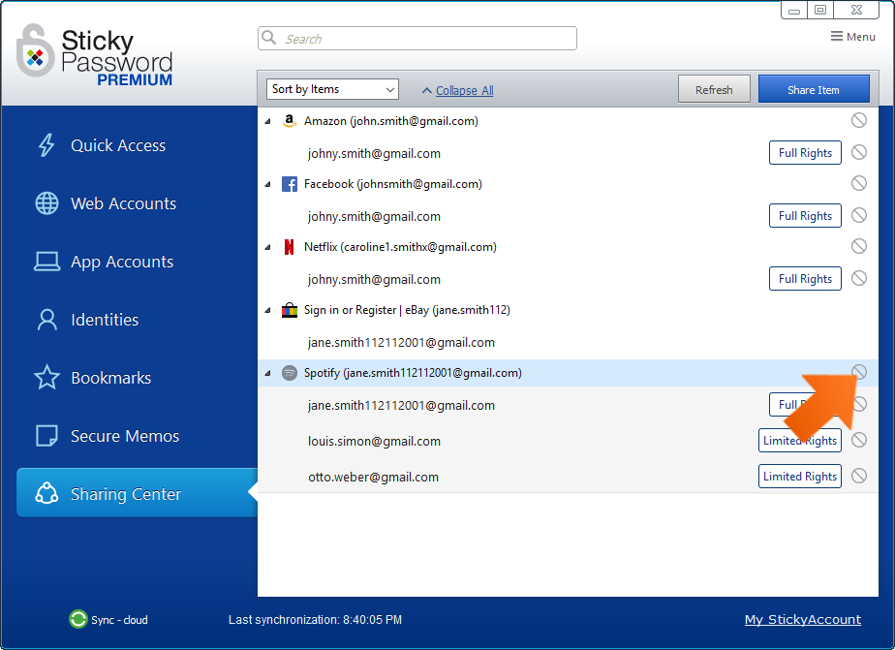The height and width of the screenshot is (650, 895).
Task: Click the Sharing Center icon in sidebar
Action: (x=46, y=493)
